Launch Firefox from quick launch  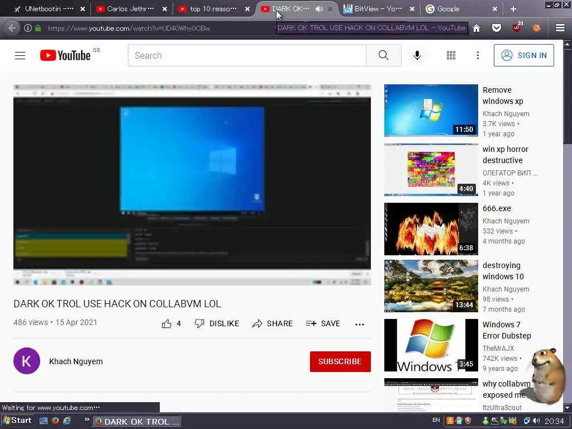point(55,421)
